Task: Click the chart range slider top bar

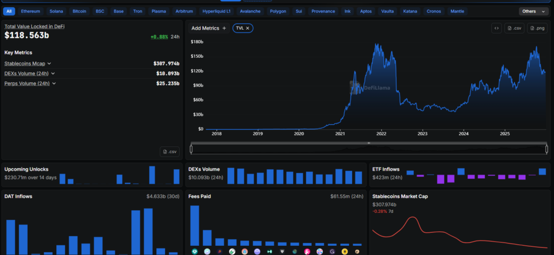Action: click(369, 143)
